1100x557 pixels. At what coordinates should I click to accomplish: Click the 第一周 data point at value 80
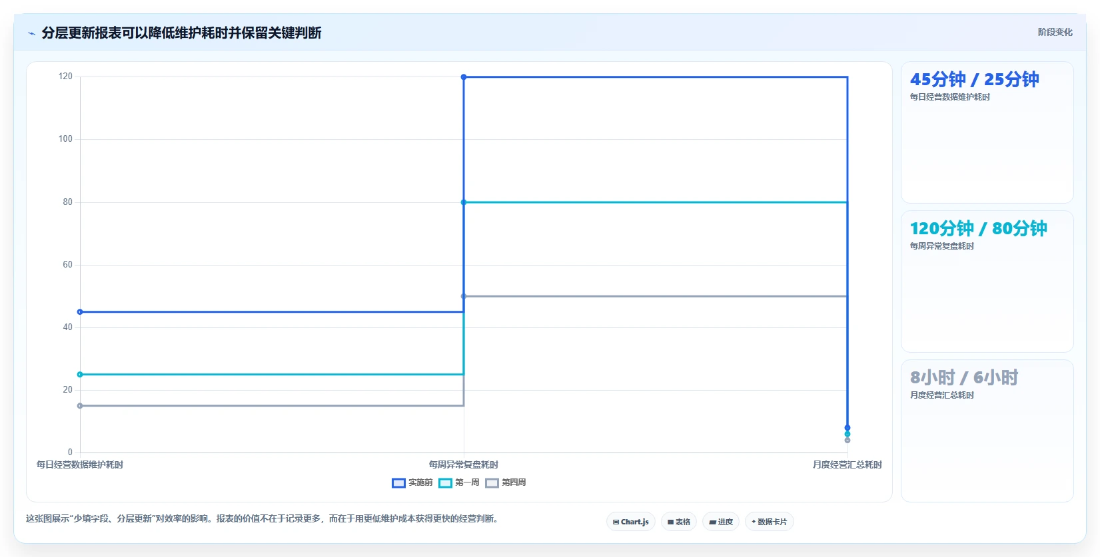pyautogui.click(x=464, y=202)
